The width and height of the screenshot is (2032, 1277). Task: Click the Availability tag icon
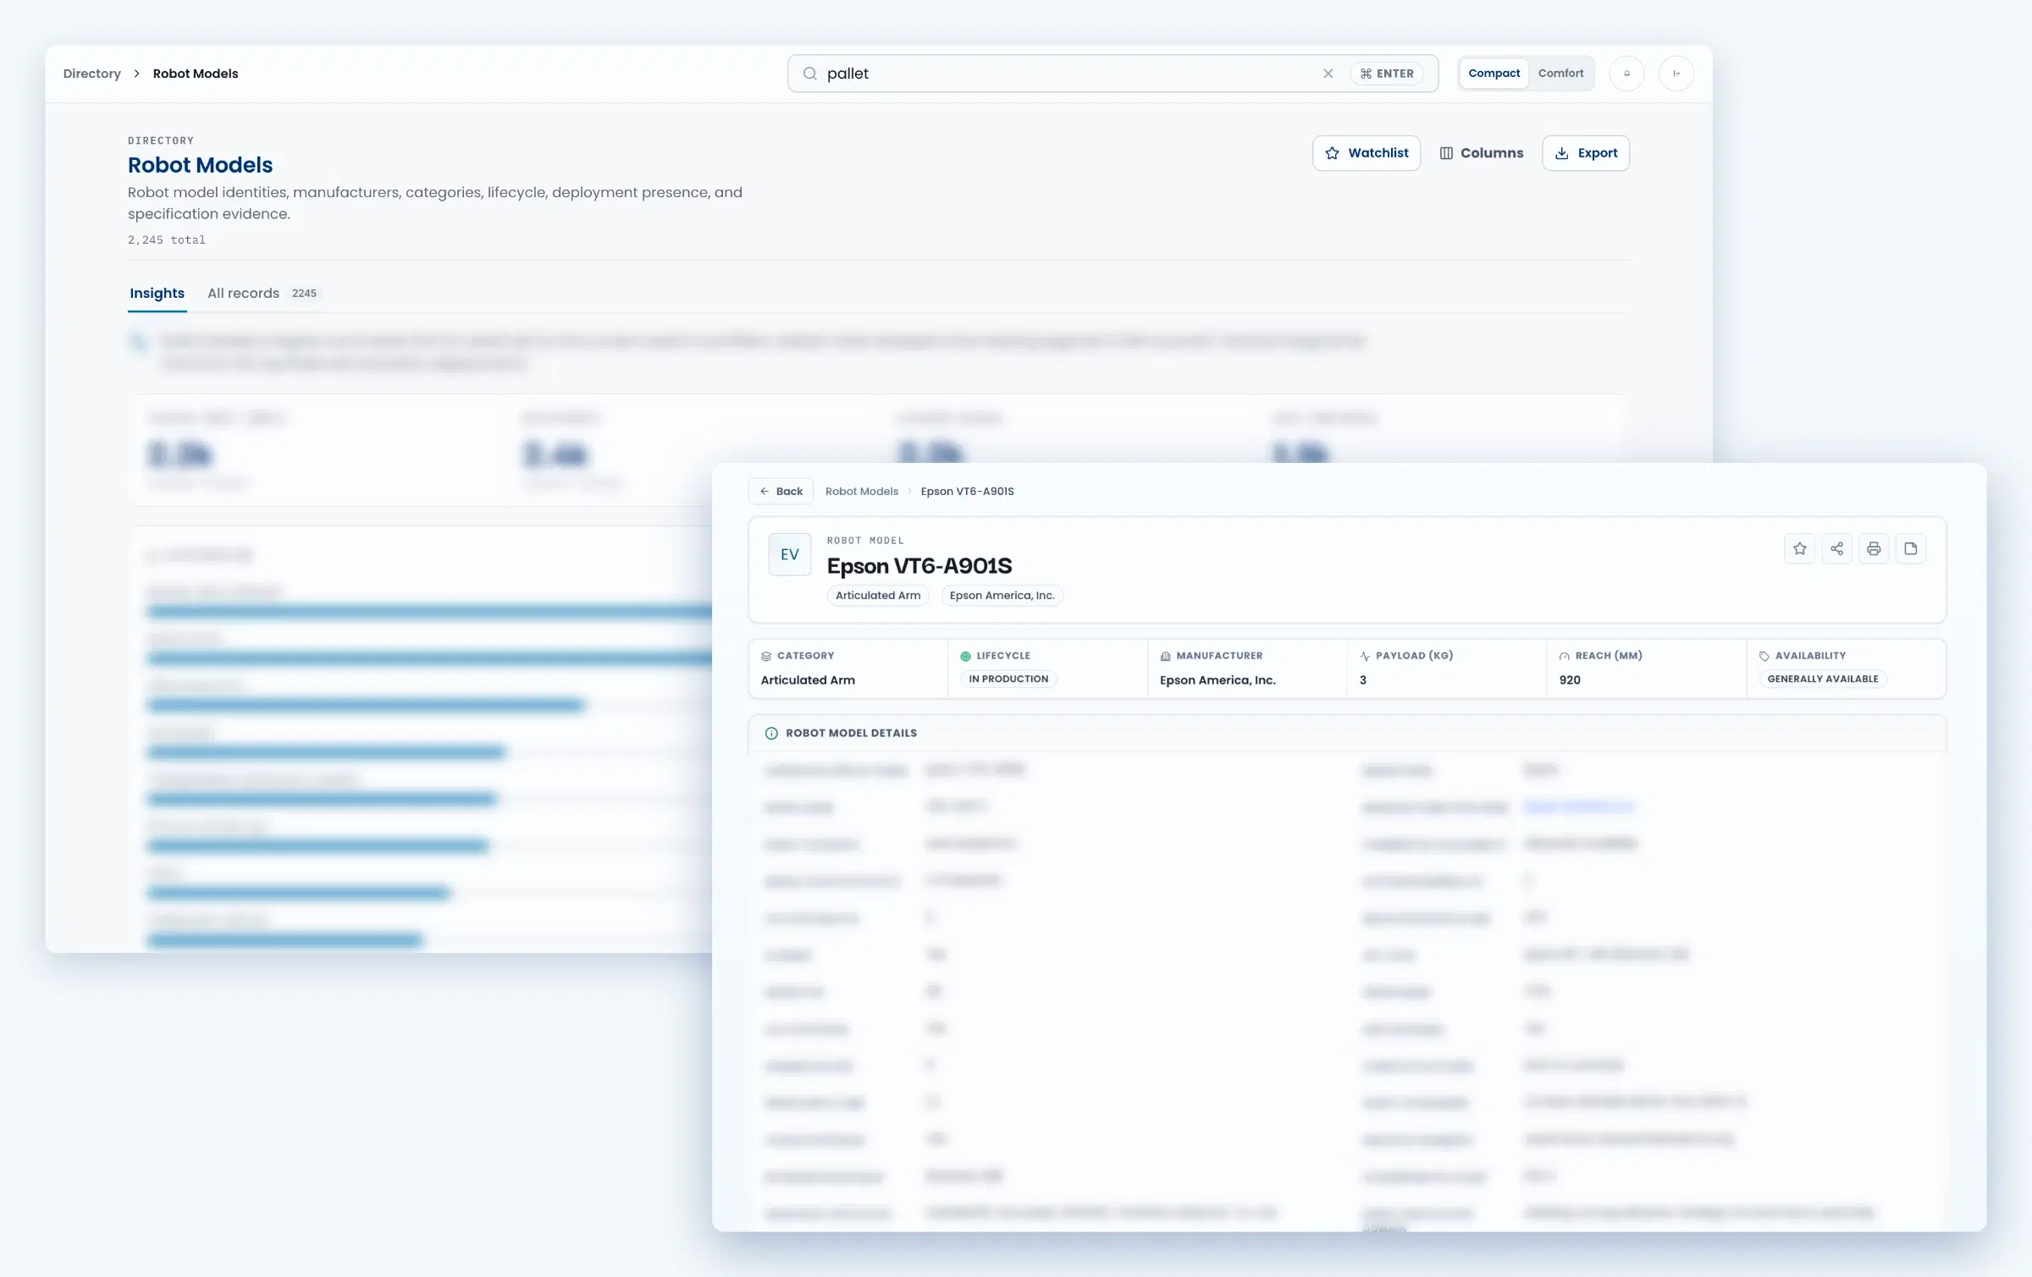pyautogui.click(x=1764, y=656)
